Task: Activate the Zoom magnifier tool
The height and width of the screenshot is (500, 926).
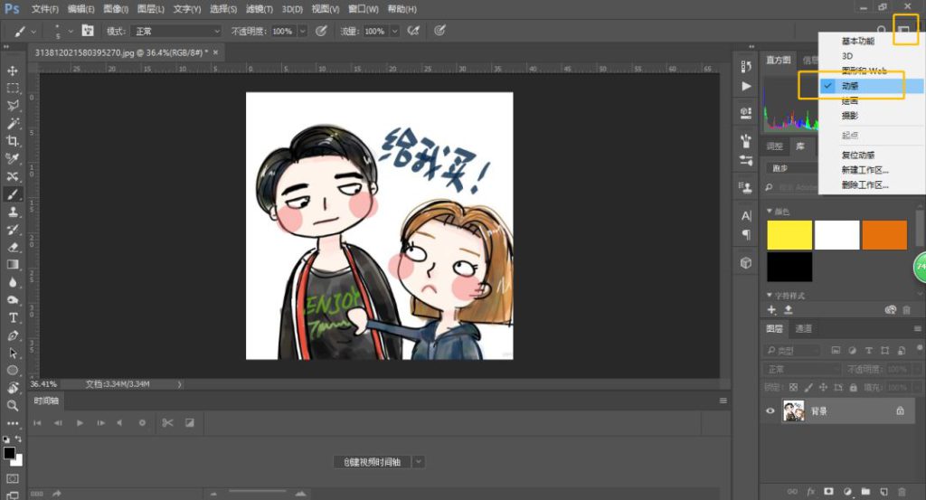Action: 13,406
